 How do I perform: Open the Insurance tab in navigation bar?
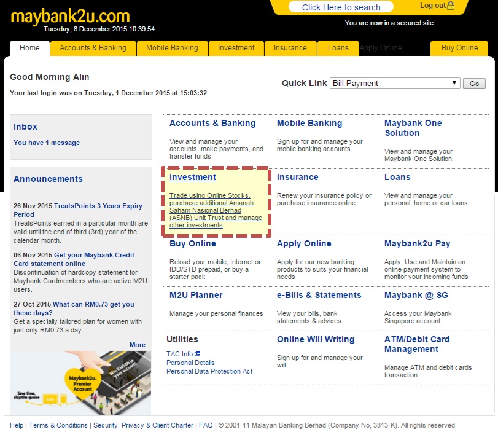point(290,48)
